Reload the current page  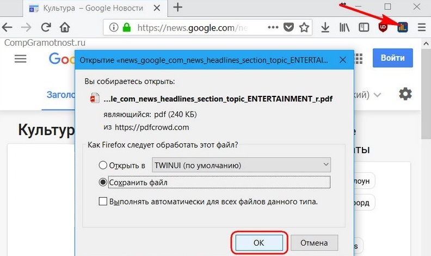(x=46, y=27)
